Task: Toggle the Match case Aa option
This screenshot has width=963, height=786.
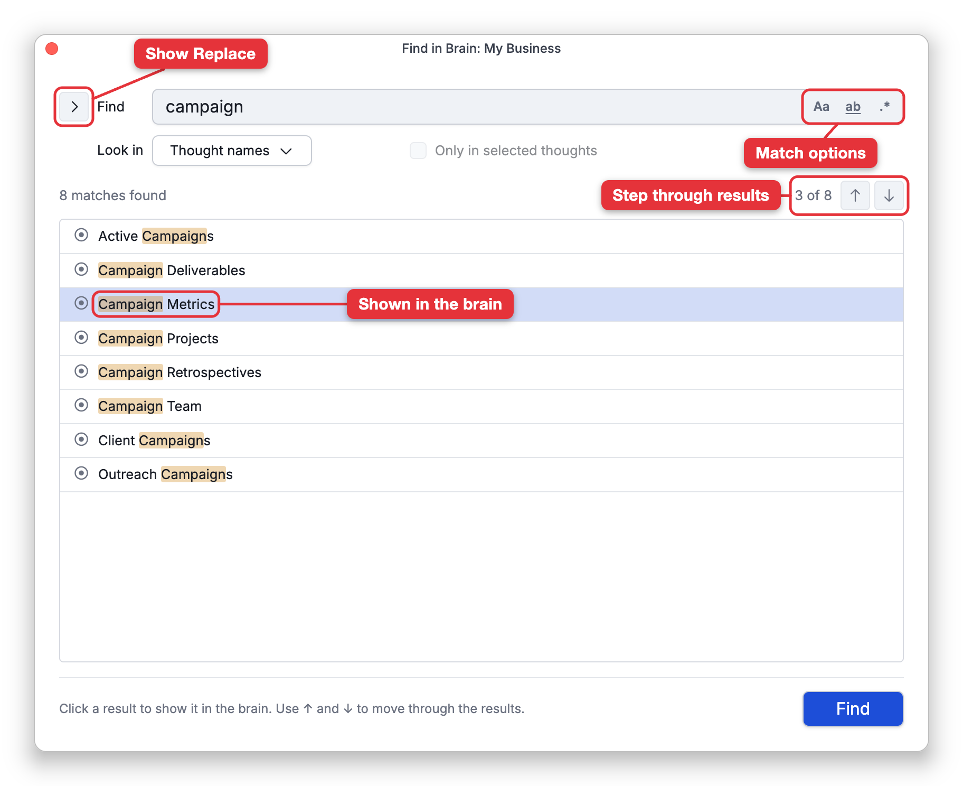Action: pyautogui.click(x=821, y=107)
